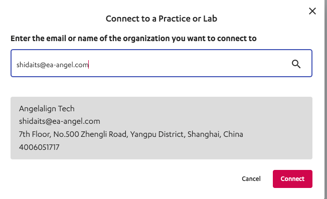Click the word organization in the instruction label
The width and height of the screenshot is (327, 199).
[146, 39]
